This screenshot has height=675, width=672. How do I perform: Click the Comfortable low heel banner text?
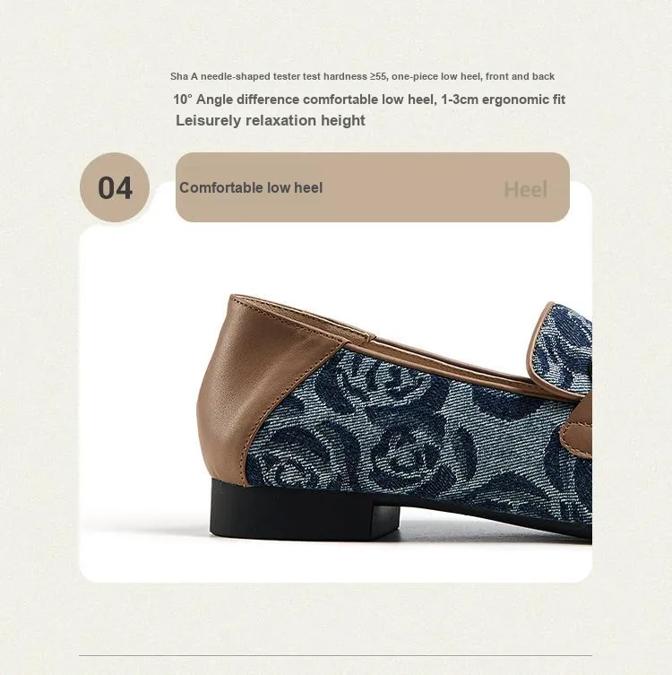(x=251, y=187)
